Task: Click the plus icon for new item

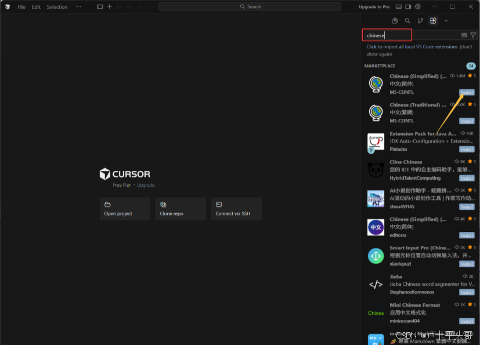Action: tap(109, 6)
